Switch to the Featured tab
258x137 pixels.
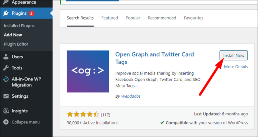[x=109, y=18]
